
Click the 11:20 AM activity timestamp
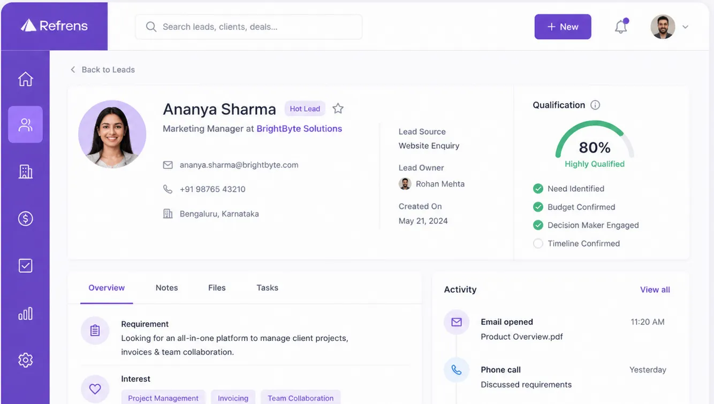tap(648, 322)
